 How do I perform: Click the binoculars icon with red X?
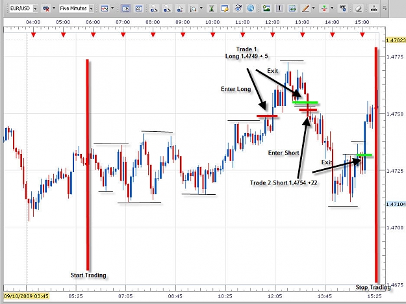(x=46, y=8)
